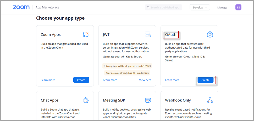Viewport: 254px width, 121px height.
Task: Click the JWT server icon
Action: point(148,34)
